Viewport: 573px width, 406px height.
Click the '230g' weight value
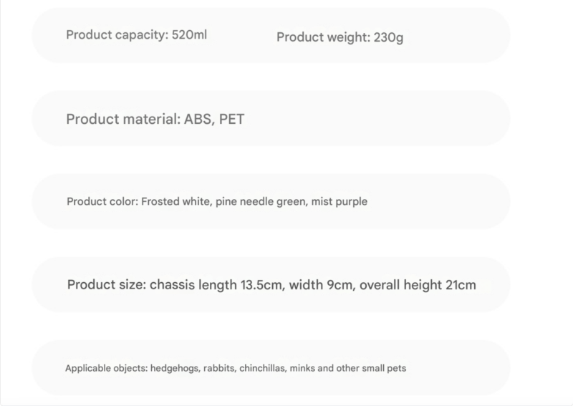click(388, 38)
